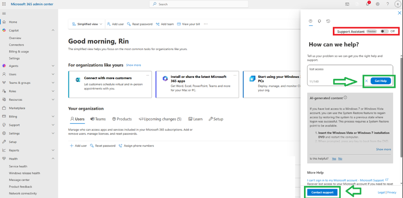Viewport: 403px width, 198px height.
Task: Expand the Billing nav section
Action: coord(53,116)
